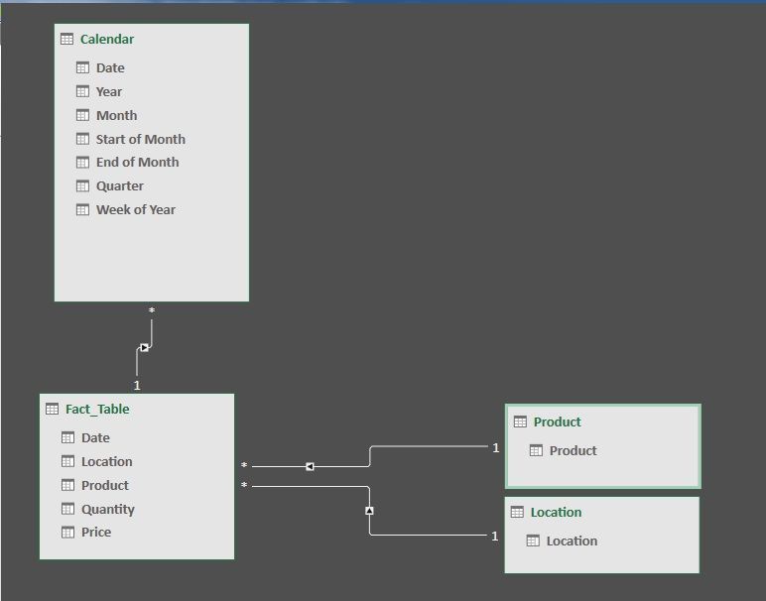766x601 pixels.
Task: Click the Calendar table icon
Action: (66, 39)
